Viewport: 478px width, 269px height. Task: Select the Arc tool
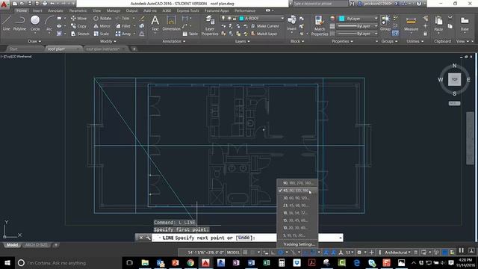[49, 23]
